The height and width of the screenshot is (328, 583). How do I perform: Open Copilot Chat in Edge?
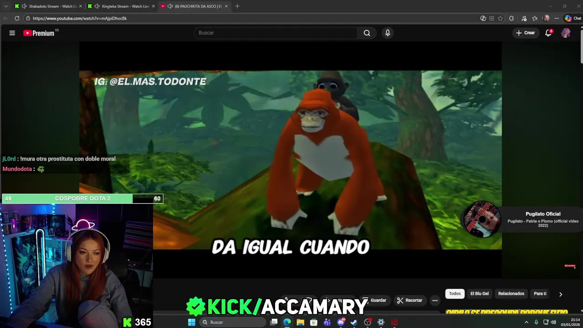[573, 18]
